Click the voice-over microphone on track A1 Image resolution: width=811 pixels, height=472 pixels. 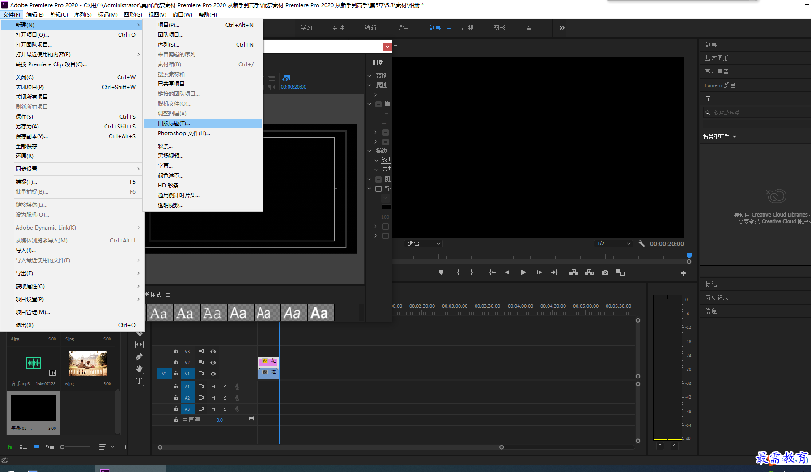click(237, 387)
